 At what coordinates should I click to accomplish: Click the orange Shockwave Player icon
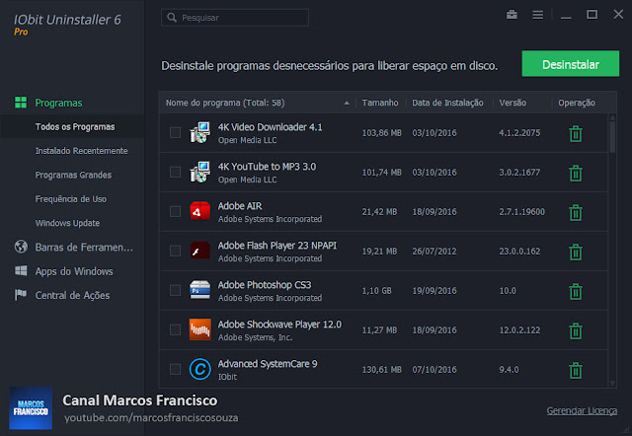tap(199, 329)
